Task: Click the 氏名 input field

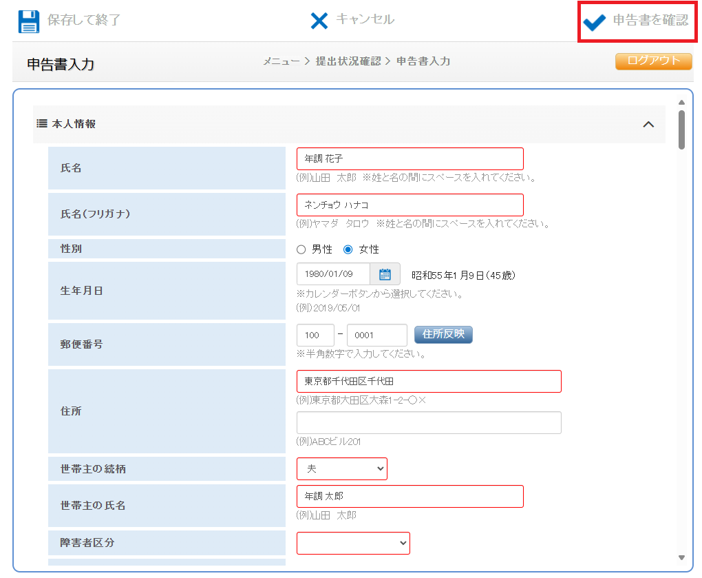Action: pos(409,159)
